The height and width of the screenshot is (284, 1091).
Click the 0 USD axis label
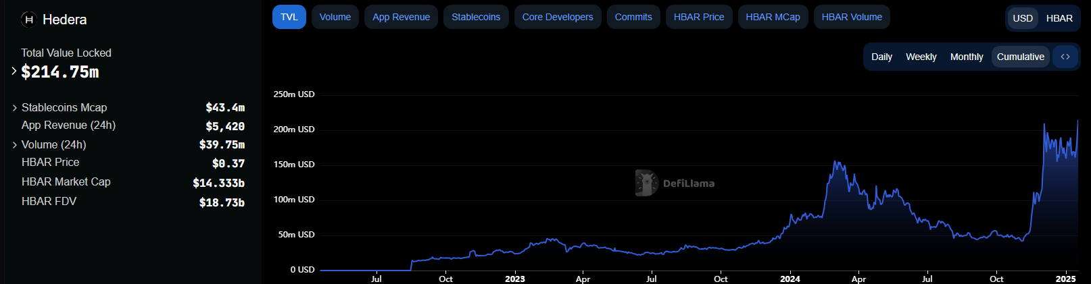303,270
